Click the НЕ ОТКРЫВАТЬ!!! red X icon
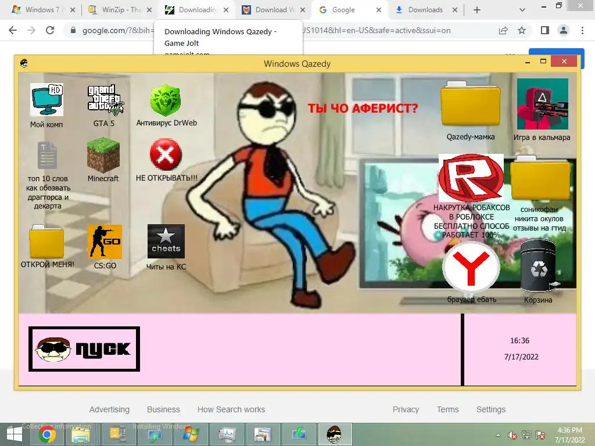Image resolution: width=595 pixels, height=446 pixels. pos(166,154)
